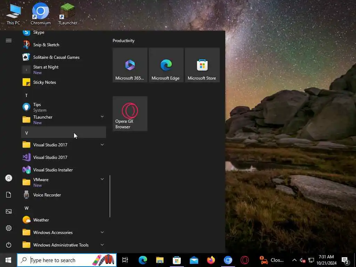Show hidden system tray icons
Screen dimensions: 356x267
click(x=294, y=260)
